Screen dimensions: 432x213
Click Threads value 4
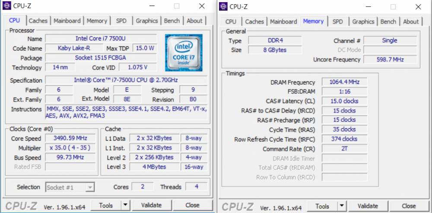click(x=197, y=187)
